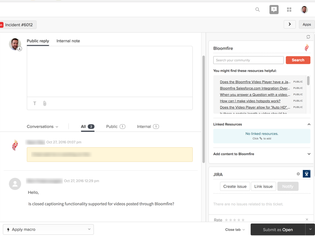Click the yellow internal note message

110,155
